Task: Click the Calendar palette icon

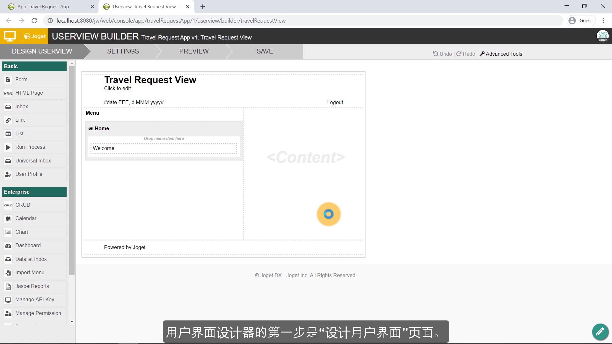Action: click(8, 219)
